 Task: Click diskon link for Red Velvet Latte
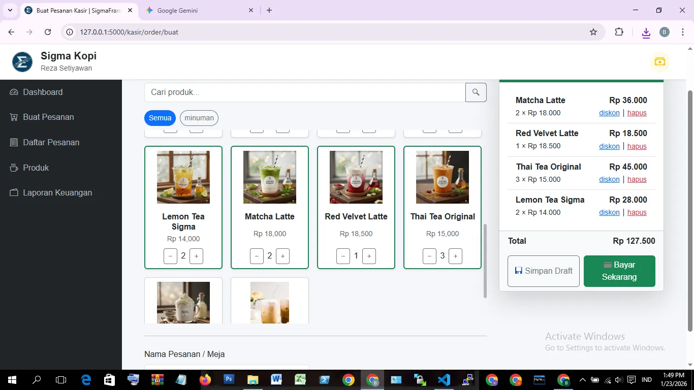(609, 146)
